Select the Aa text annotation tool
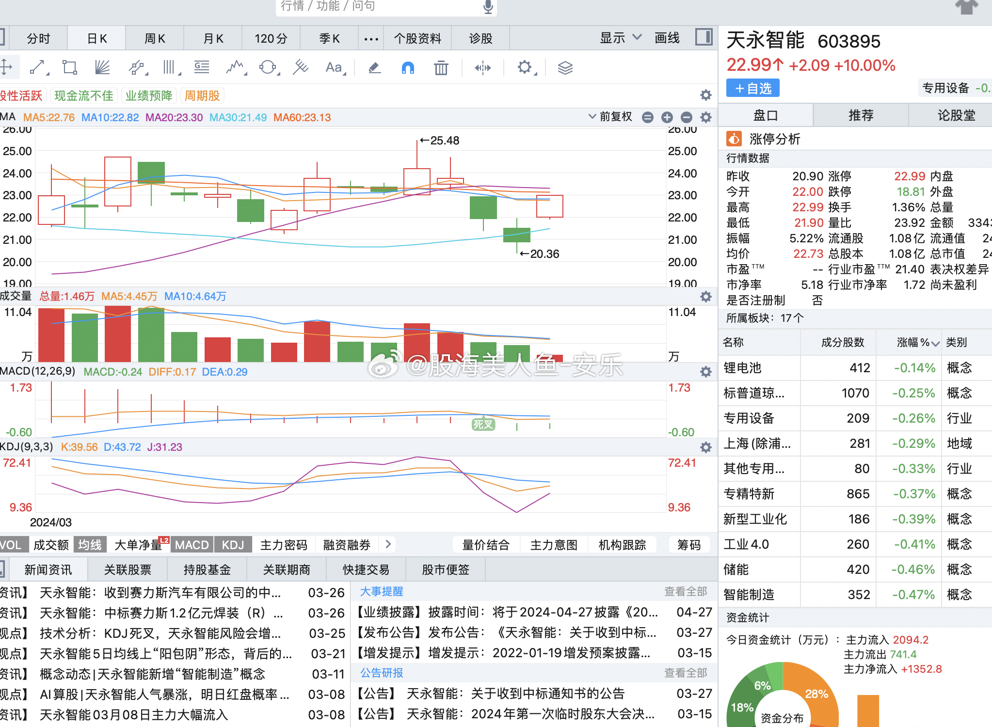The width and height of the screenshot is (992, 727). [x=334, y=68]
